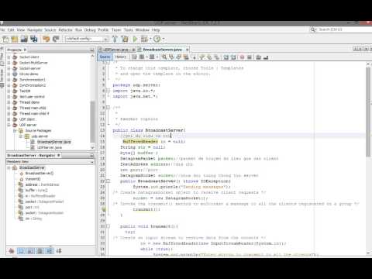
Task: Collapse the Source Packages node
Action: click(x=15, y=131)
